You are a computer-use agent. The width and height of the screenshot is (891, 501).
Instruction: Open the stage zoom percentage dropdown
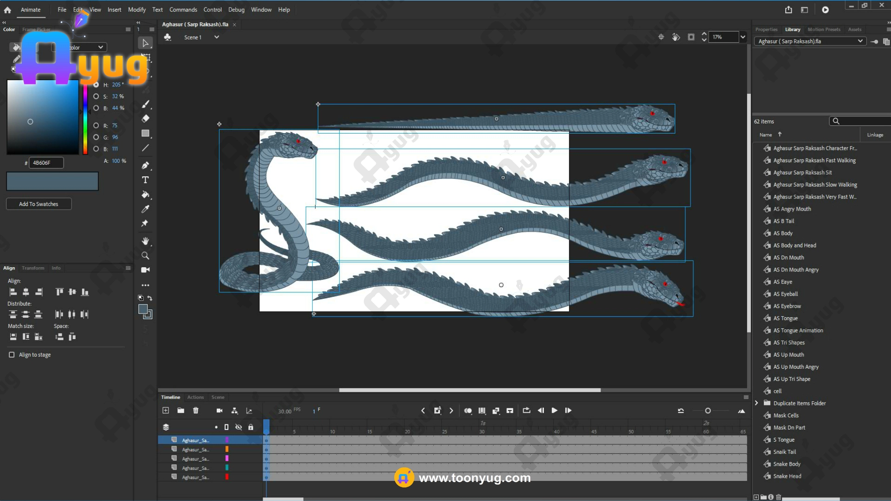click(743, 37)
